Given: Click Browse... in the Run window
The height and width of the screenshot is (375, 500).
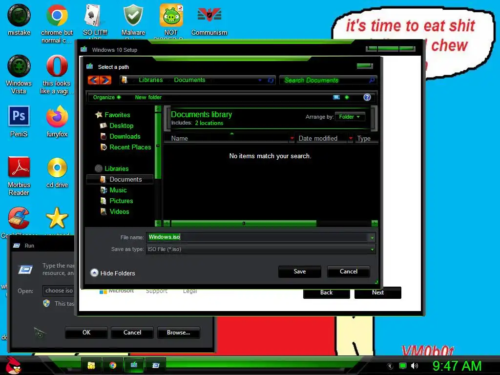Looking at the screenshot, I should 178,332.
